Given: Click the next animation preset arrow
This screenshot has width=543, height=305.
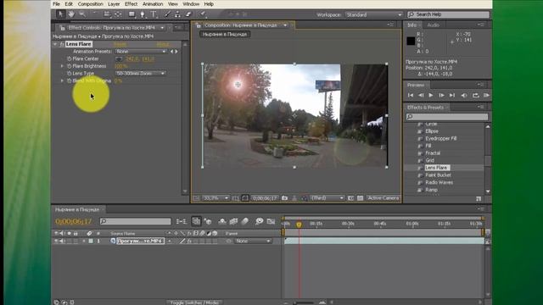Looking at the screenshot, I should (x=177, y=51).
